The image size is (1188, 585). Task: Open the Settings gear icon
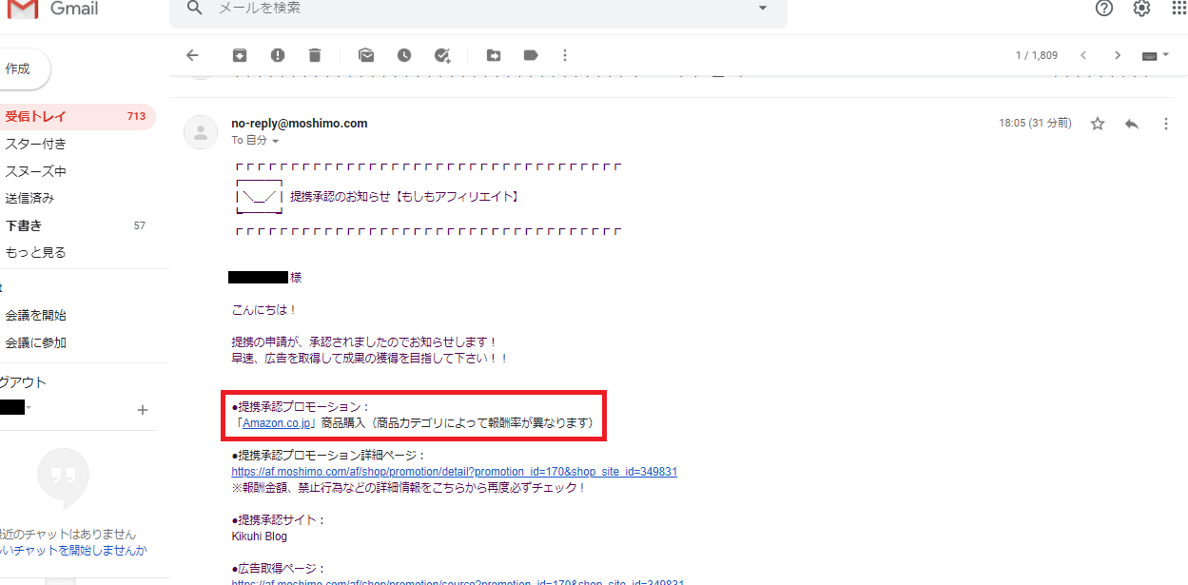(x=1141, y=9)
